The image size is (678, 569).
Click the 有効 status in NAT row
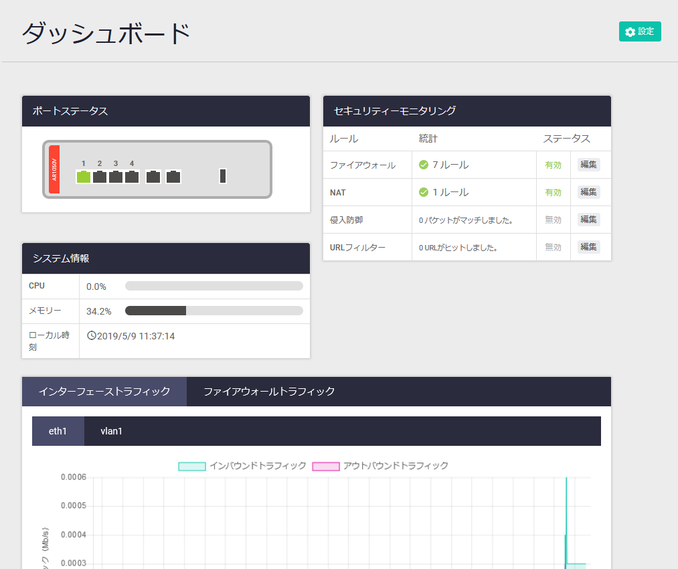point(553,192)
